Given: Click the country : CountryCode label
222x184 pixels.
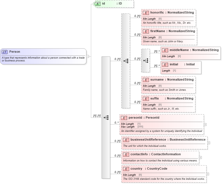Looking at the screenshot, I should pos(149,169).
